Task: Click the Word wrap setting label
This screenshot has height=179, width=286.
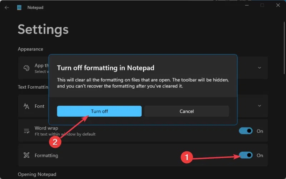Action: pos(46,128)
